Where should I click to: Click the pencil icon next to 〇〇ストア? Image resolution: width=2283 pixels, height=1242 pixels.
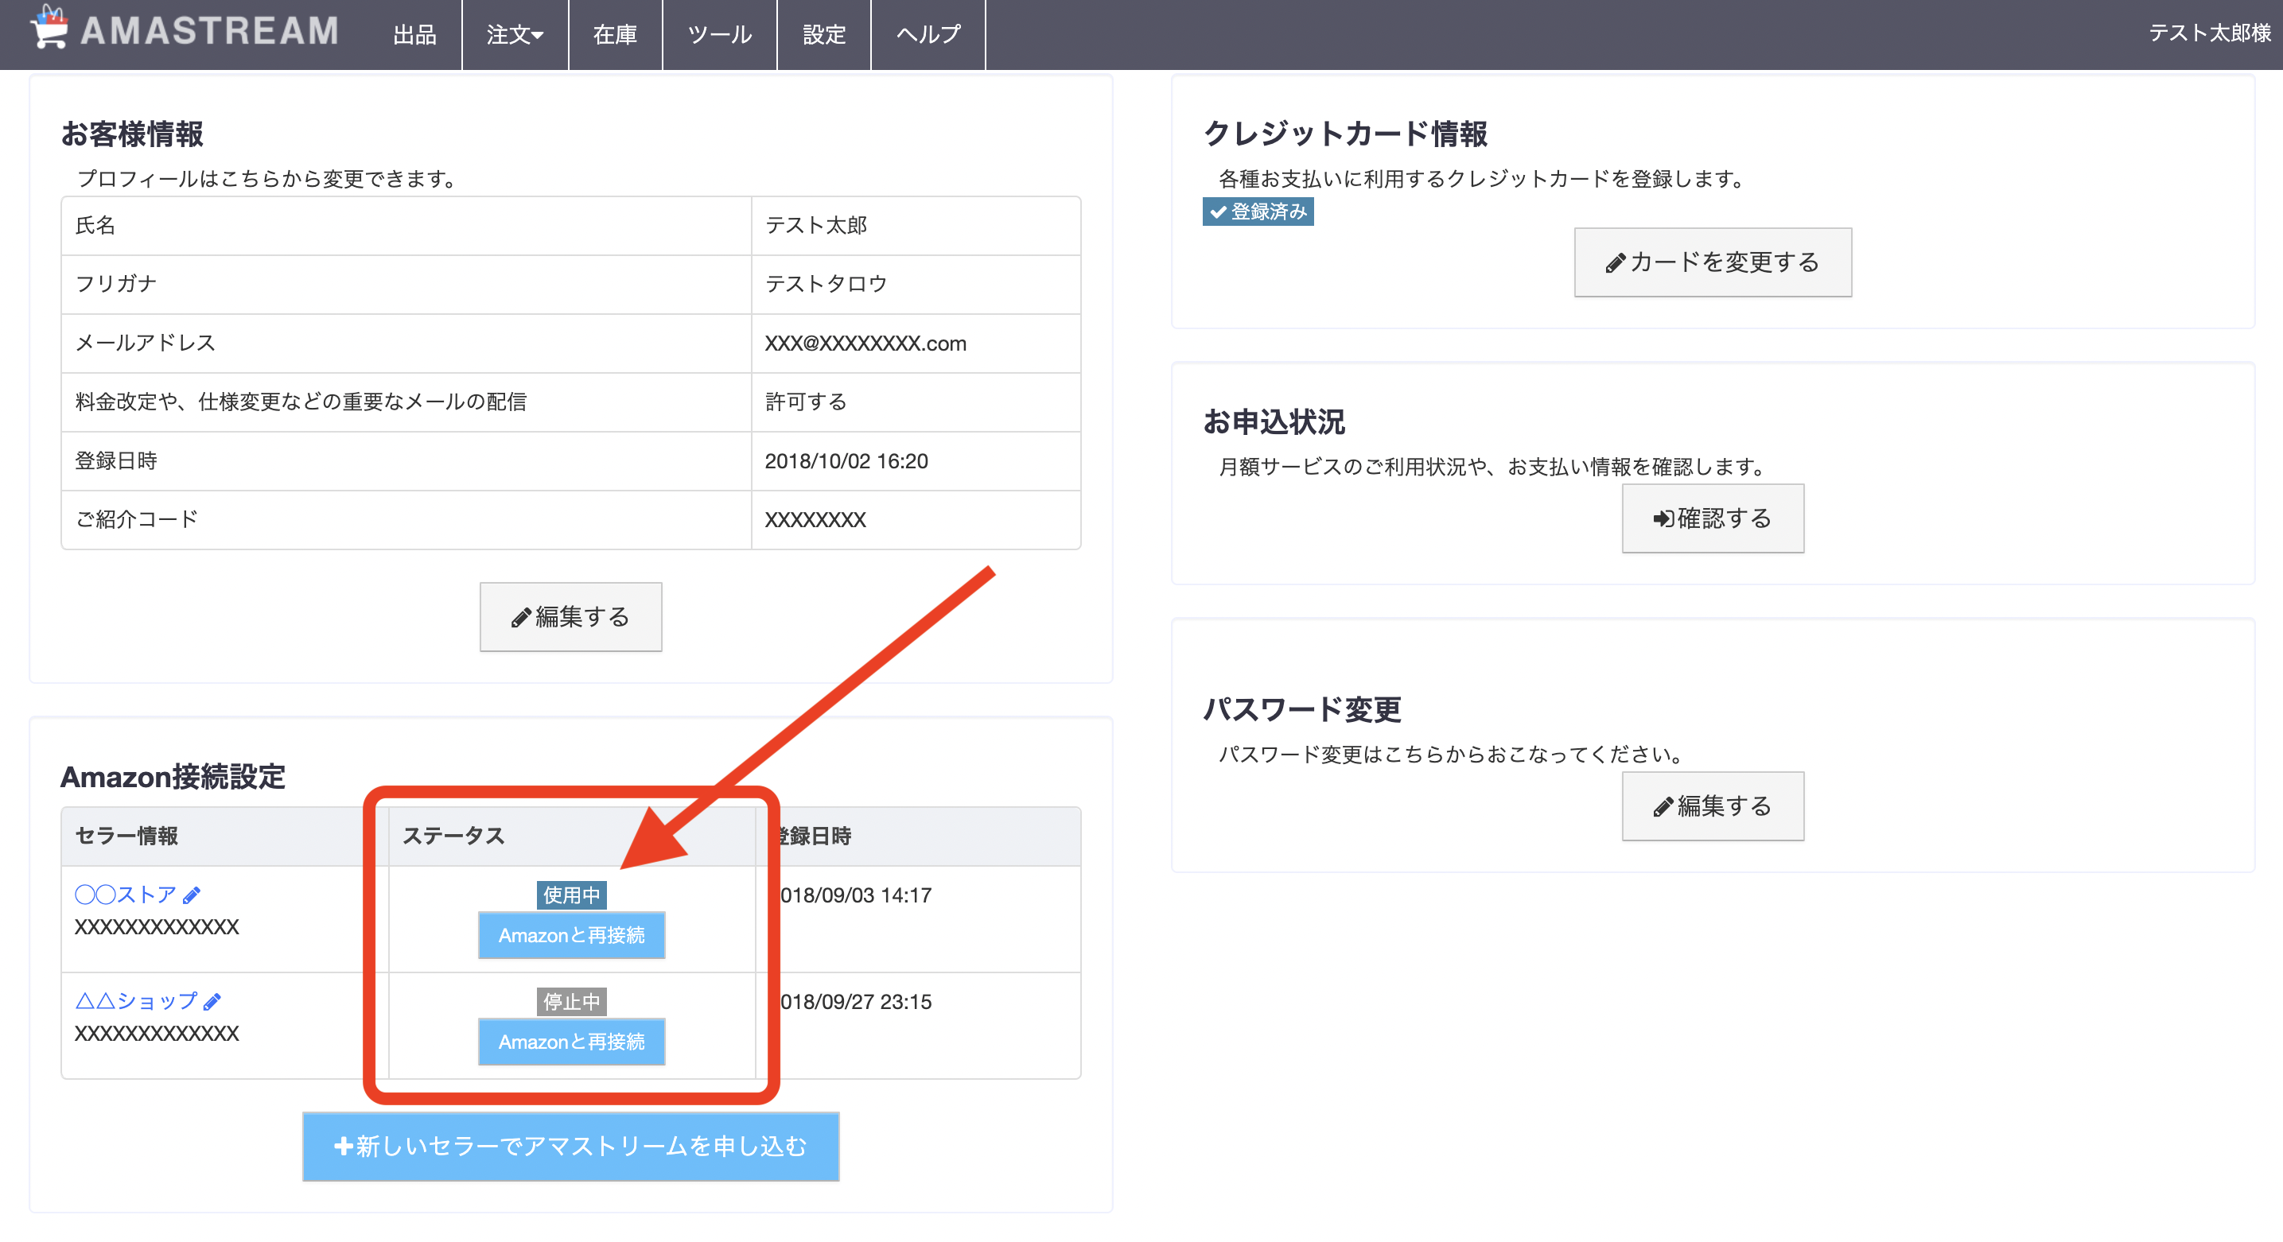192,895
